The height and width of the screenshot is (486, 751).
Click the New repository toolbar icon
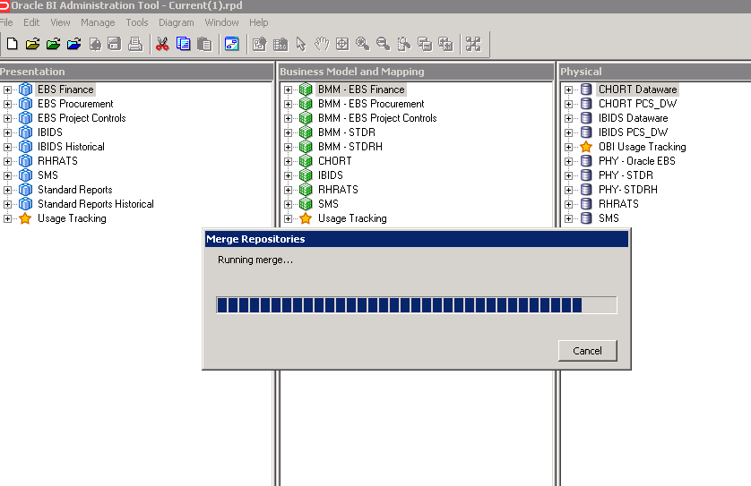[13, 45]
